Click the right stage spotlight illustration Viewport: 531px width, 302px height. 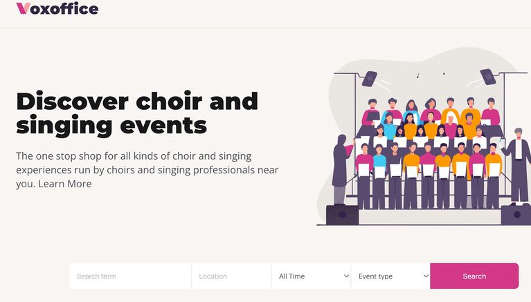point(489,75)
